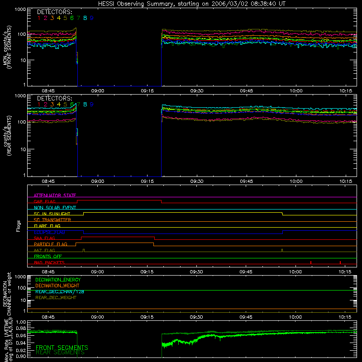Click 09:30 tick label under front segments plot
The width and height of the screenshot is (362, 362).
[197, 91]
